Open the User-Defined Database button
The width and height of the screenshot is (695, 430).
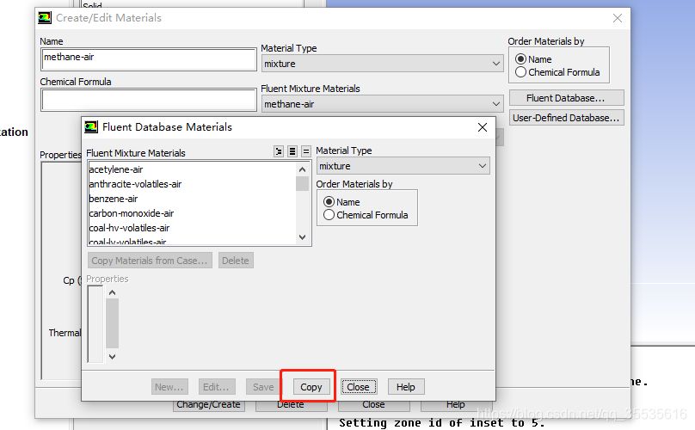point(566,118)
